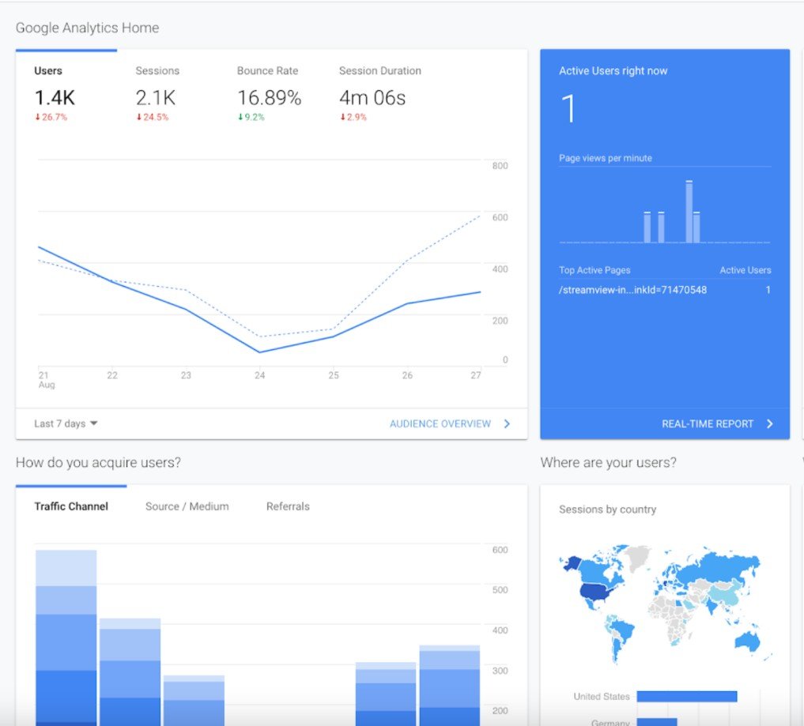Click the Where are your users heading
This screenshot has width=804, height=726.
point(608,463)
